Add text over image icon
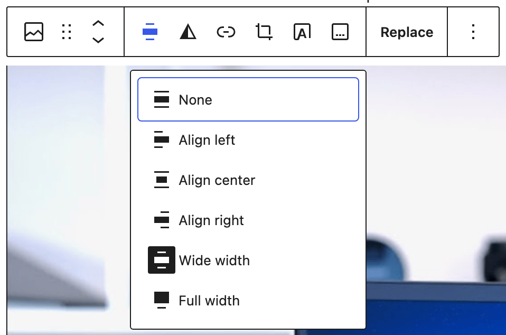Image resolution: width=506 pixels, height=335 pixels. coord(302,32)
